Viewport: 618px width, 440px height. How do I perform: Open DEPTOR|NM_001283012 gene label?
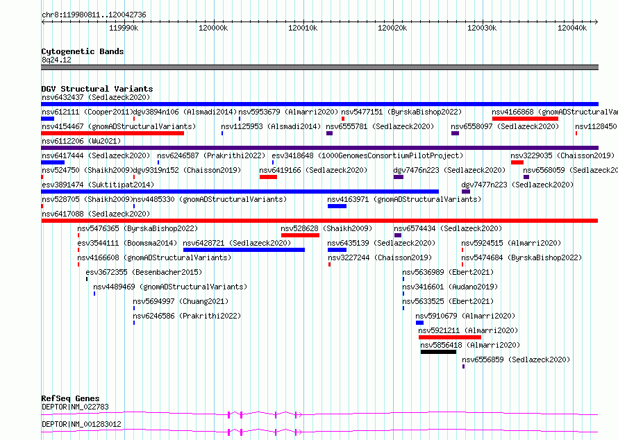tap(81, 424)
